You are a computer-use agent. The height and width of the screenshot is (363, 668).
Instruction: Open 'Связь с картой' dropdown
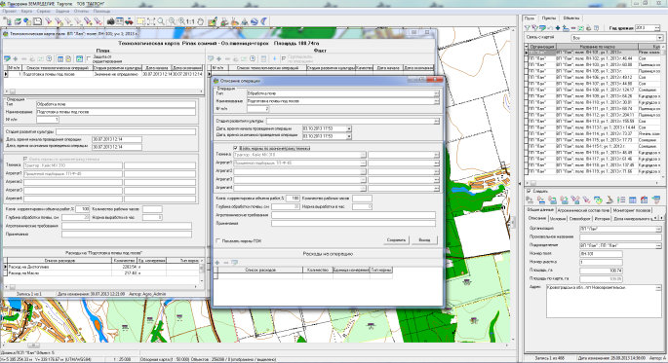(x=659, y=38)
